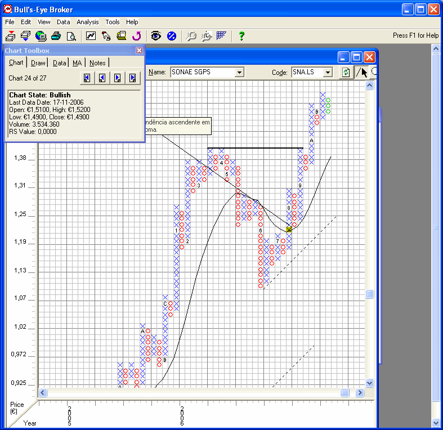This screenshot has width=443, height=430.
Task: Switch to the Draw tab in Chart Toolbox
Action: click(x=38, y=63)
